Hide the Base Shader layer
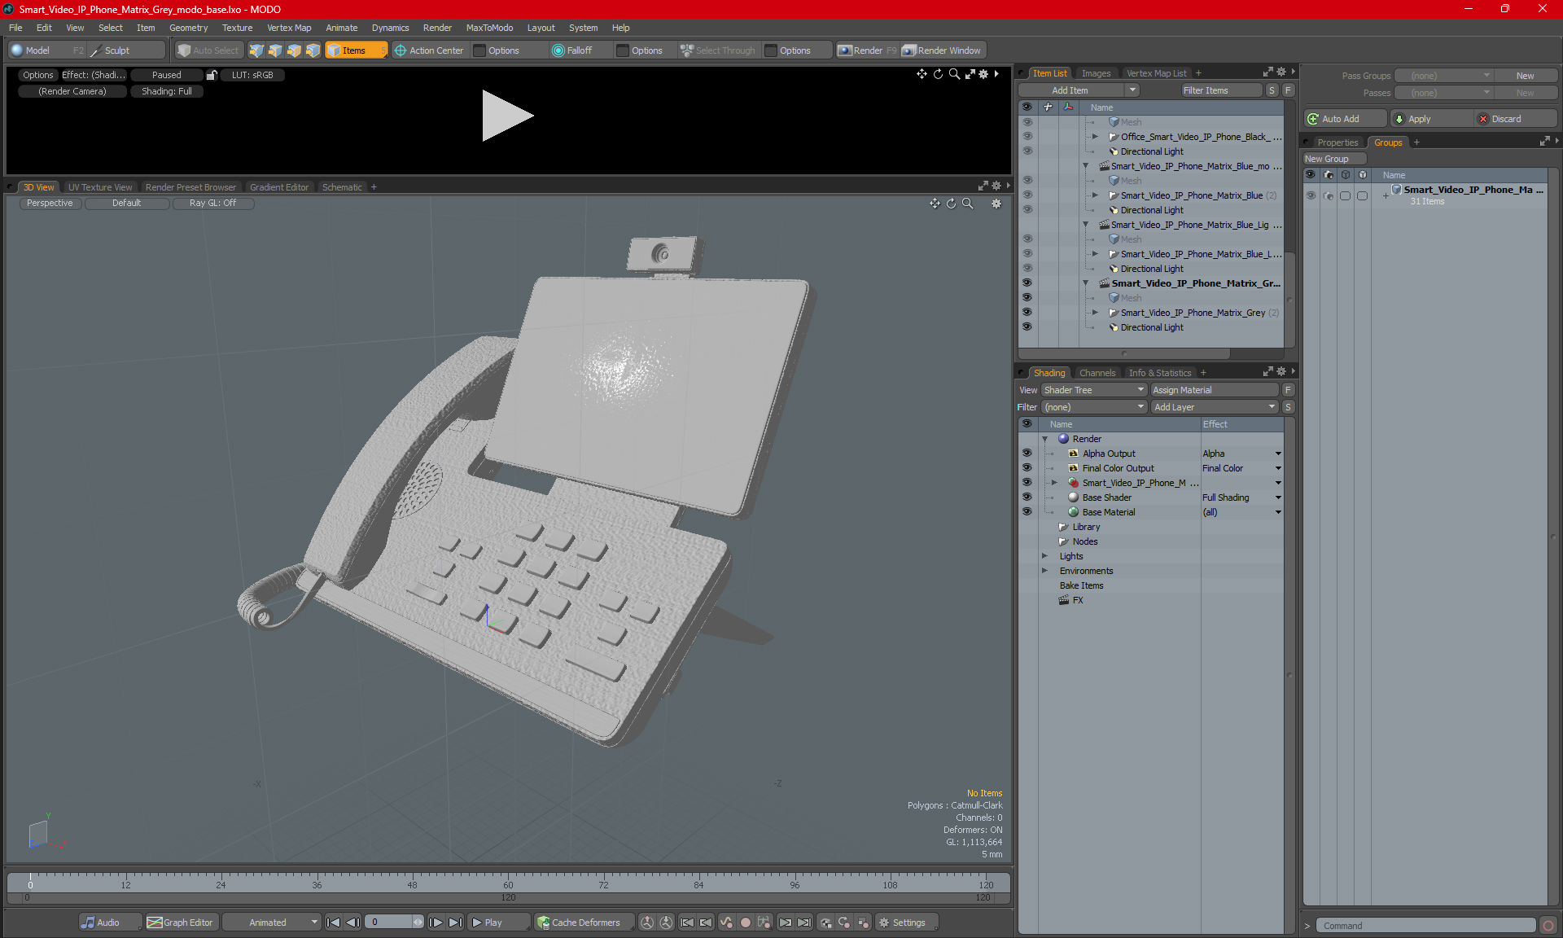 click(1027, 497)
